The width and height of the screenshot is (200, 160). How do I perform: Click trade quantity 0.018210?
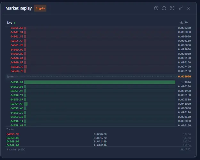point(100,145)
